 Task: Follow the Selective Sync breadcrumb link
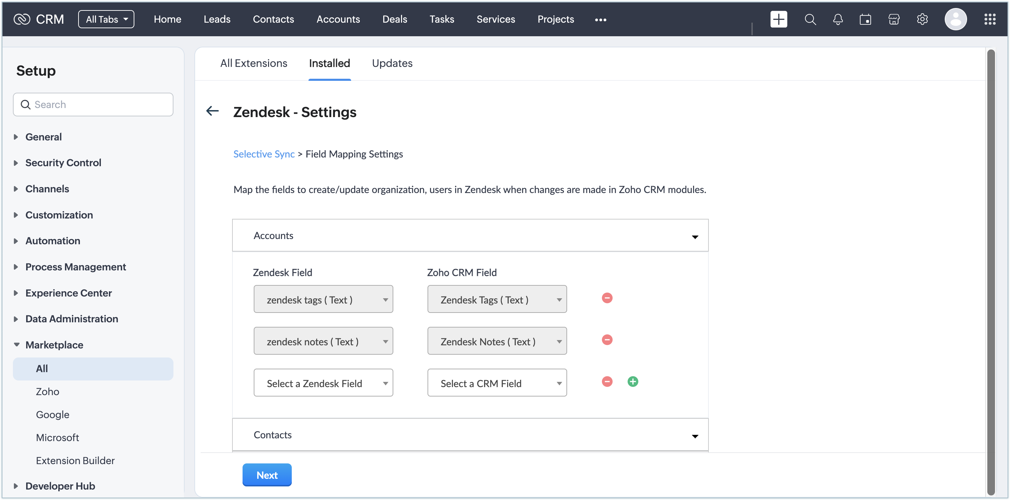pos(263,154)
